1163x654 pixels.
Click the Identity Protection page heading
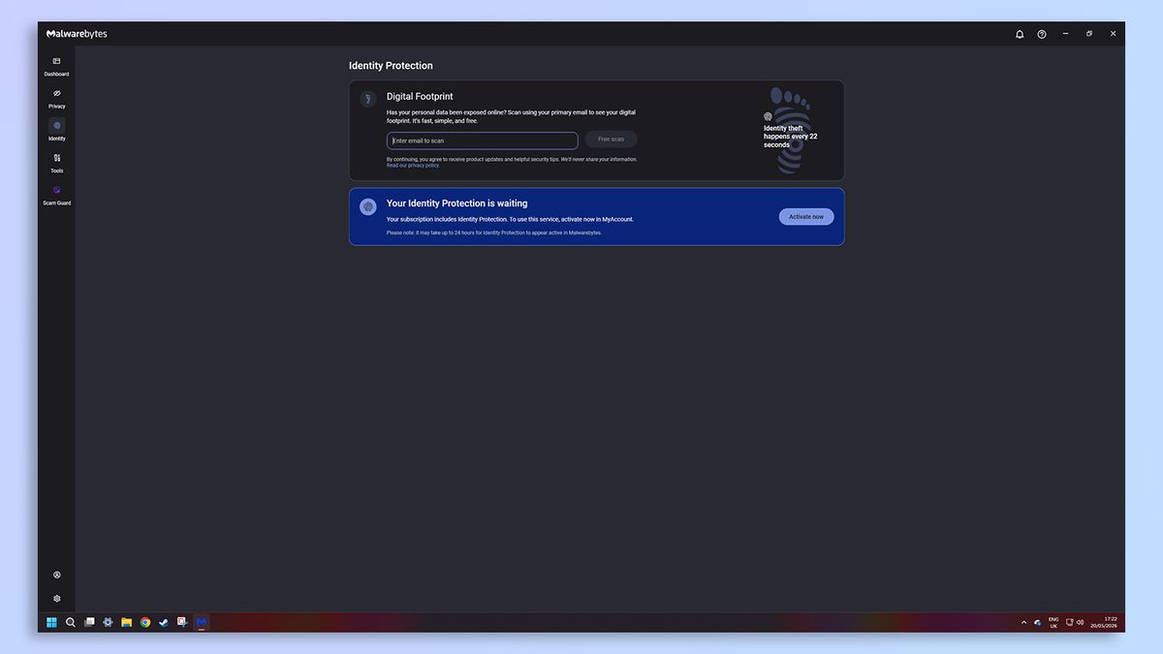(391, 66)
